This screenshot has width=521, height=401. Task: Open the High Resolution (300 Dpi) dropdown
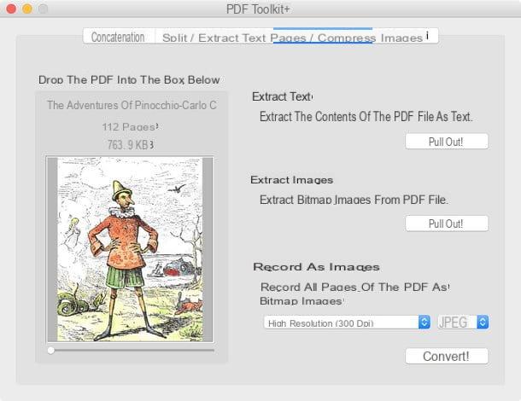[347, 323]
